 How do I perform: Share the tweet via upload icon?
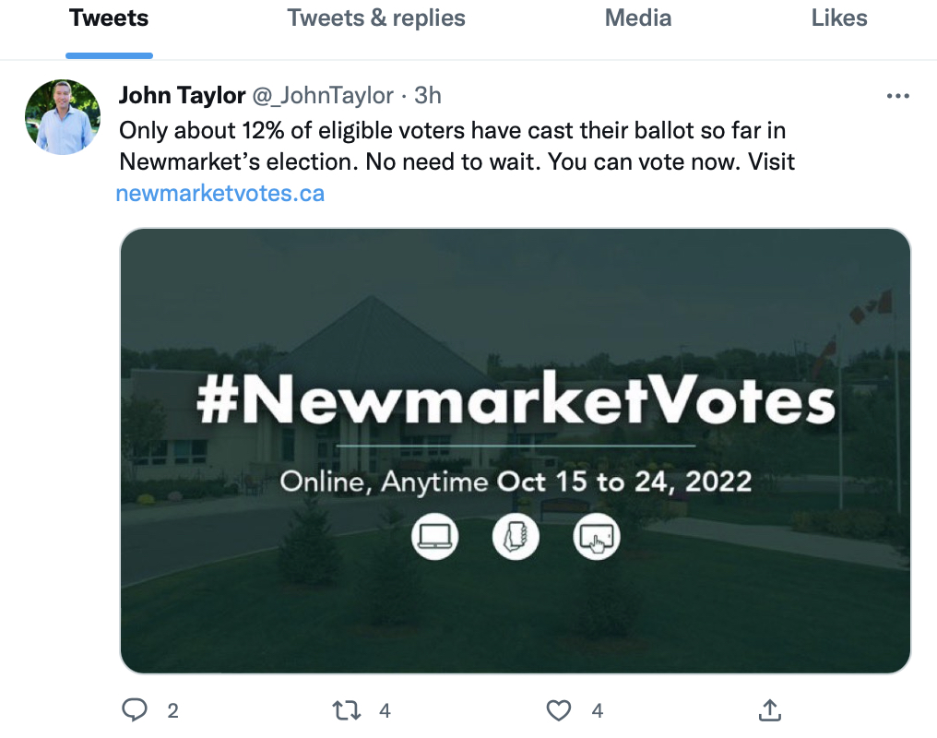(770, 710)
